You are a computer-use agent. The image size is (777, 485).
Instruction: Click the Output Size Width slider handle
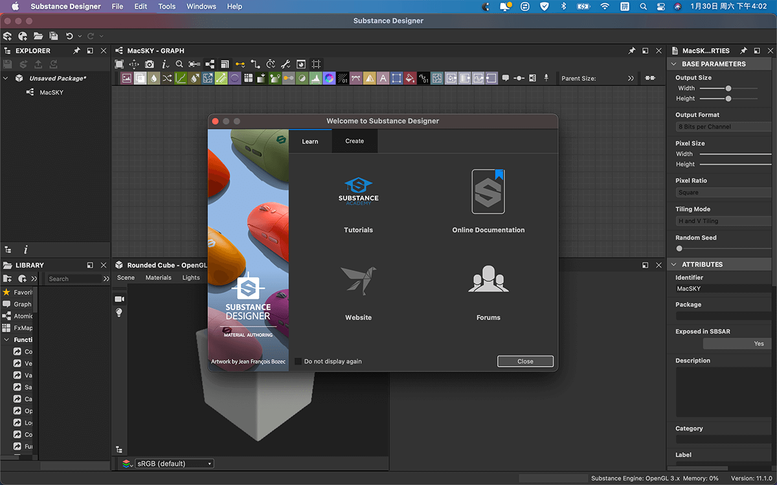pyautogui.click(x=728, y=88)
